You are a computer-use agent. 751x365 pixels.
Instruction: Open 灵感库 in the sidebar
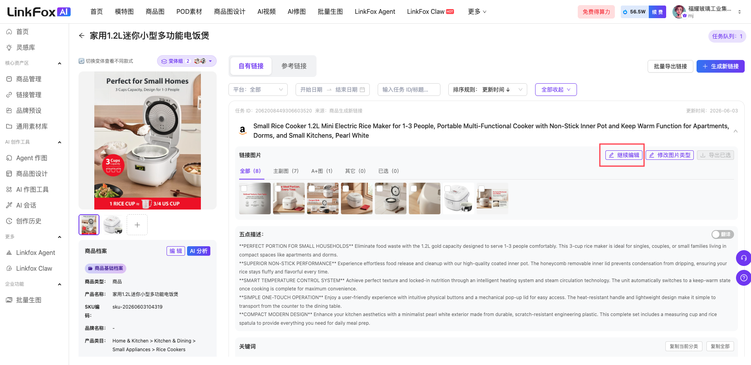pos(26,47)
